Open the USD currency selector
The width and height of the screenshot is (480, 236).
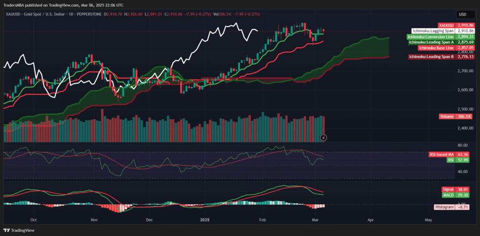pyautogui.click(x=463, y=15)
